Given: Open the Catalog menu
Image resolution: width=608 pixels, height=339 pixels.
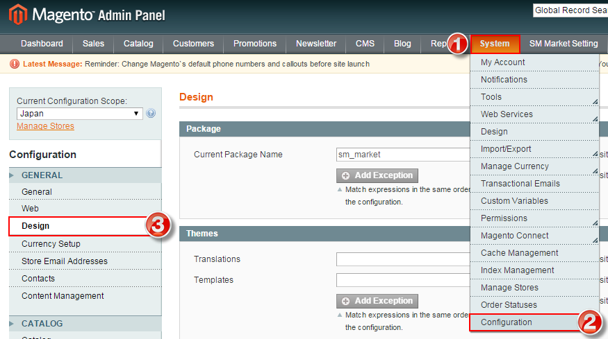Looking at the screenshot, I should [138, 44].
